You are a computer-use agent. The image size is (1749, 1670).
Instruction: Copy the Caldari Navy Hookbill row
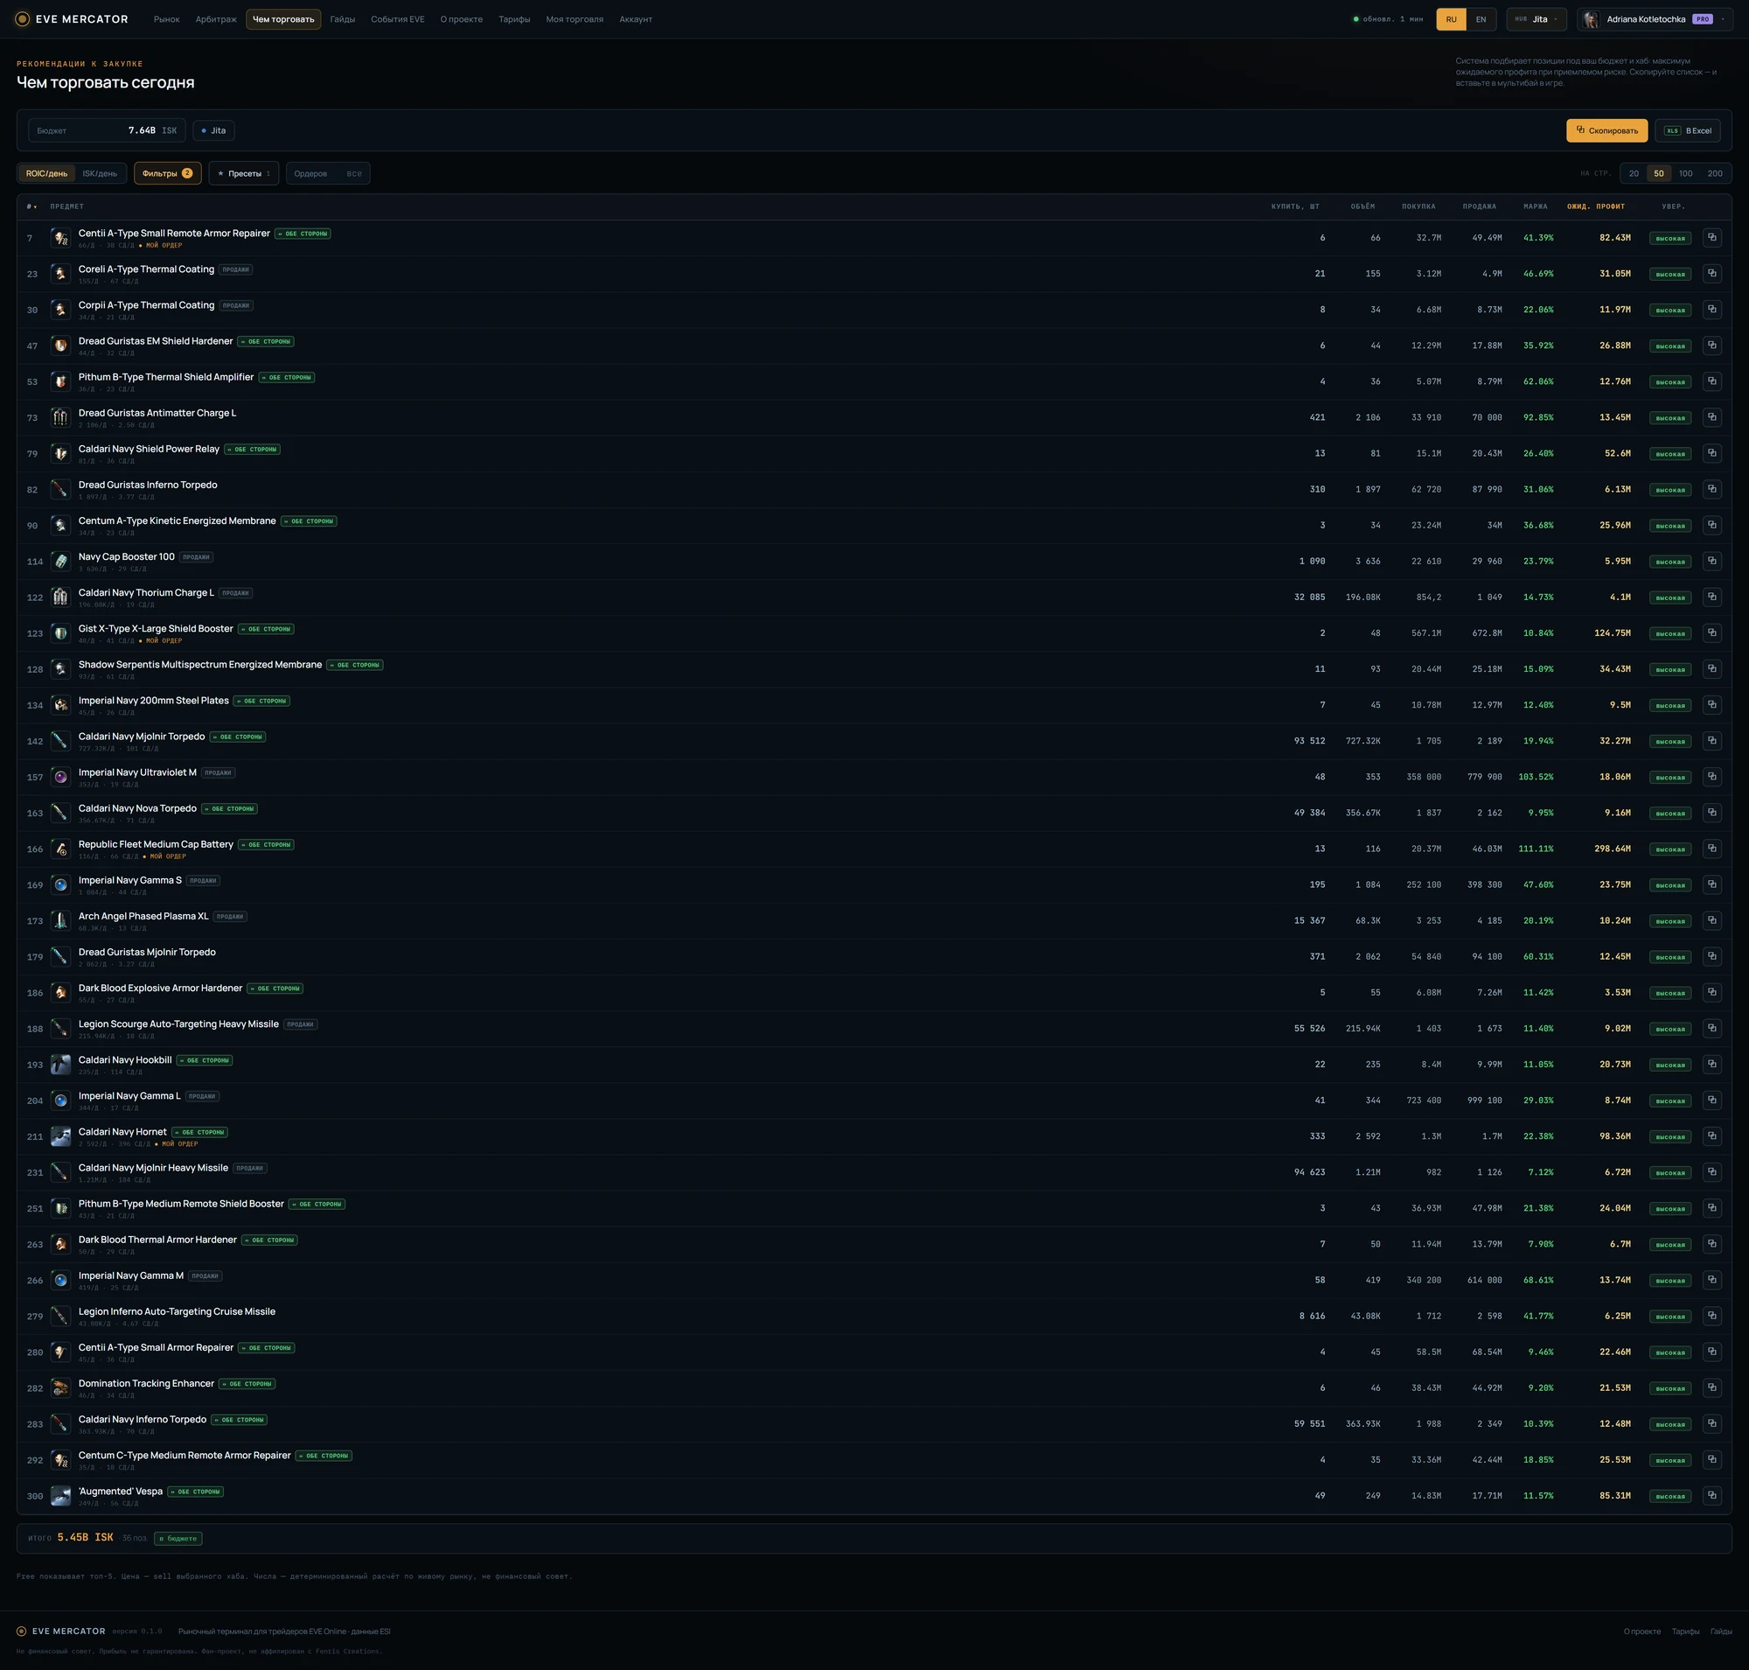pyautogui.click(x=1711, y=1065)
